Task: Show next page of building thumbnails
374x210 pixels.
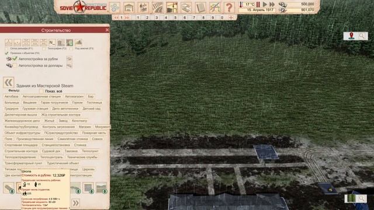Action: 75,203
